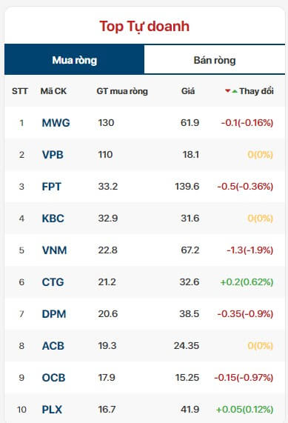Image resolution: width=288 pixels, height=423 pixels.
Task: Click CTG's +0.2(0.62%) change value
Action: (247, 282)
